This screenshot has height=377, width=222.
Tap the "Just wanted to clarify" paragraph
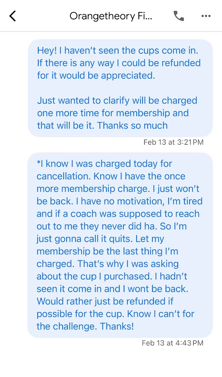[x=117, y=113]
